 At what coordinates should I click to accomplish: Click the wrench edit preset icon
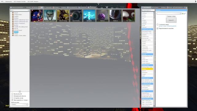[x=185, y=14]
